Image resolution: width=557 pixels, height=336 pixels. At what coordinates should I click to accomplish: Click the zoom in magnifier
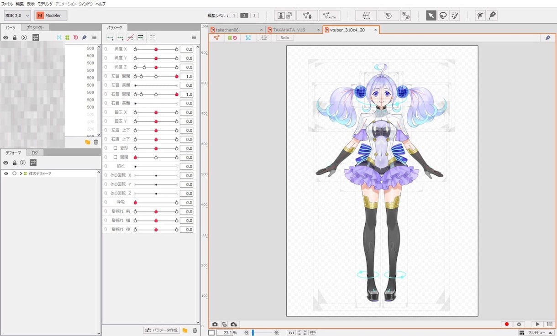pos(277,333)
